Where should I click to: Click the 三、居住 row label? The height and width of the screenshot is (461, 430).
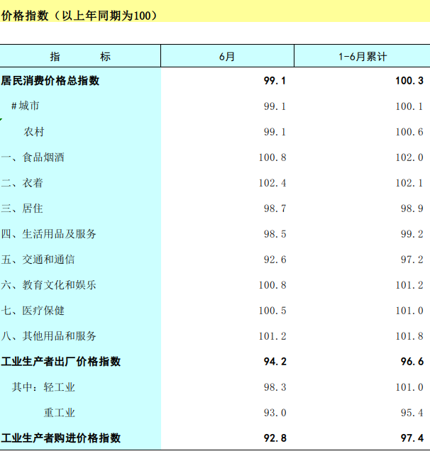[23, 209]
